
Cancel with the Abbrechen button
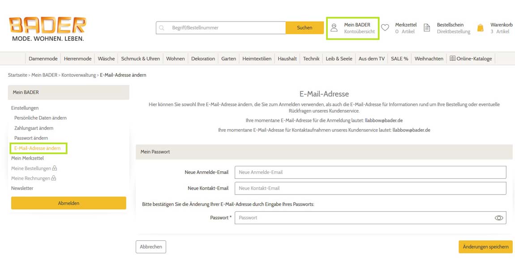[151, 247]
